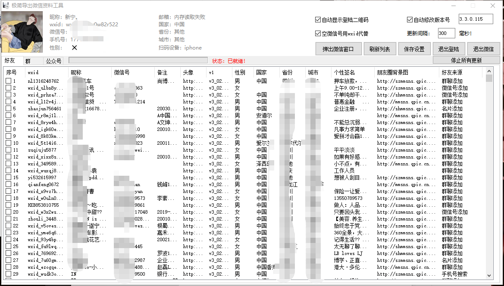The image size is (504, 286).
Task: Click the wxid qianfeng0672
Action: [x=44, y=185]
